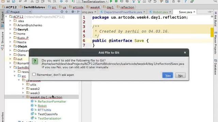Select the Save.java tab
This screenshot has width=218, height=122.
click(x=185, y=12)
